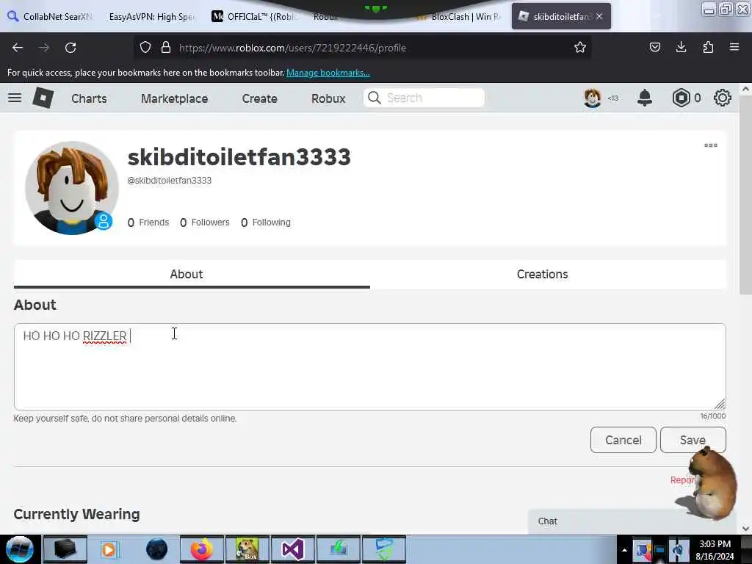
Task: Open Create in the Roblox navbar
Action: 259,98
